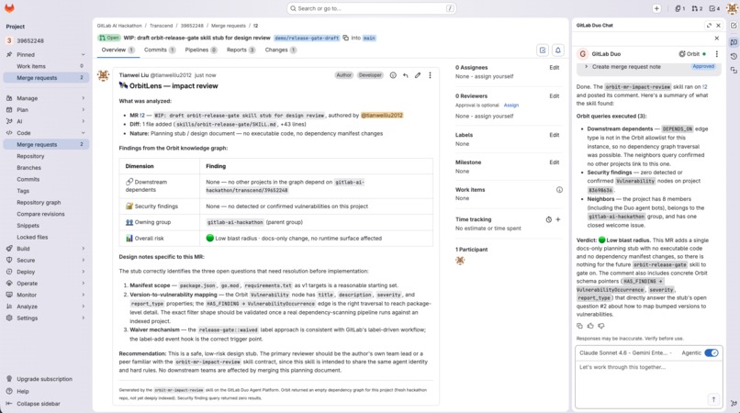Open Help in the sidebar
740x413 pixels.
(17, 391)
